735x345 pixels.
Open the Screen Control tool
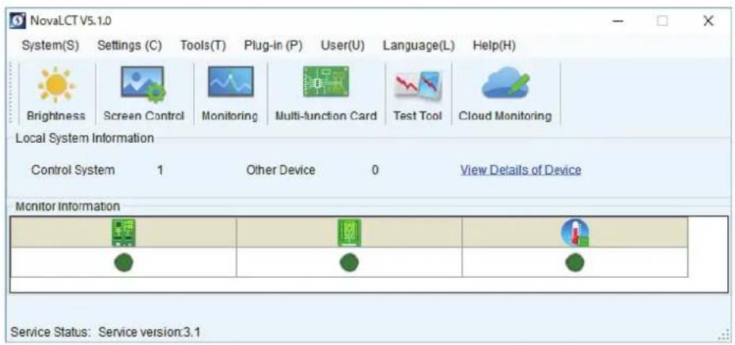pyautogui.click(x=143, y=93)
